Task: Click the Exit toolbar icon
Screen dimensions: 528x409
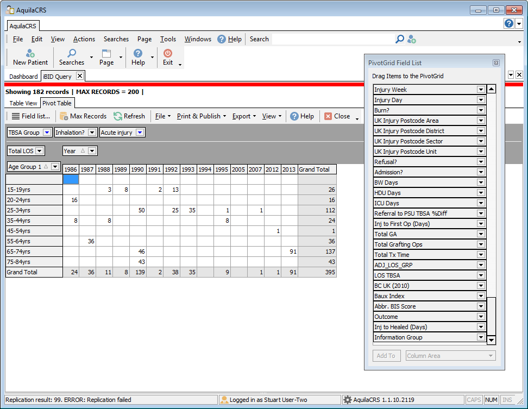Action: tap(168, 57)
